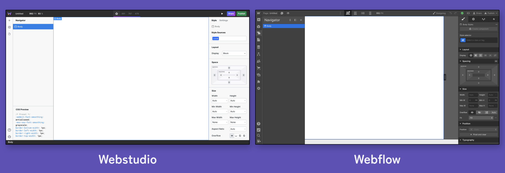Image resolution: width=505 pixels, height=173 pixels.
Task: Open Webflow Add Elements plus panel
Action: (259, 20)
